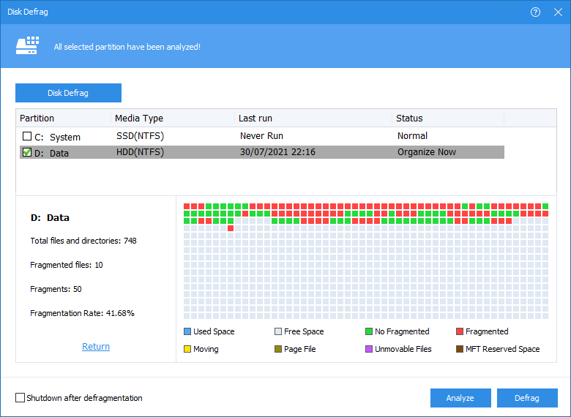The width and height of the screenshot is (571, 417).
Task: Click the purple Unmovable Files legend swatch
Action: [x=369, y=349]
